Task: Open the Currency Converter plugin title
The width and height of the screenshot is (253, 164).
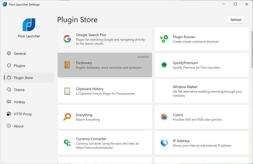Action: pos(91,139)
